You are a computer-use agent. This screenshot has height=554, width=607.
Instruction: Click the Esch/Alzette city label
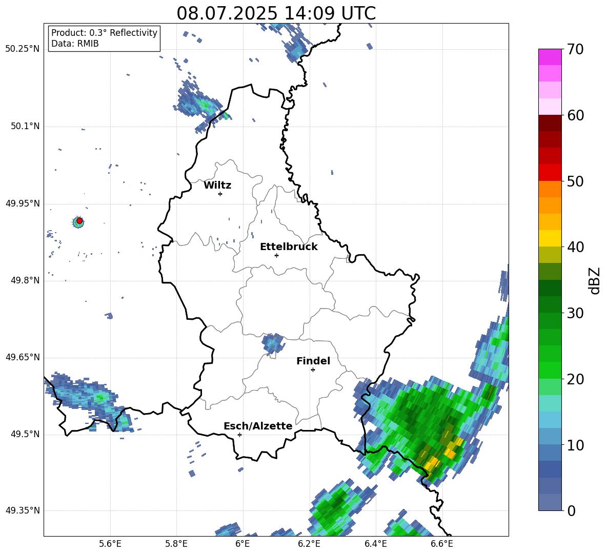pyautogui.click(x=258, y=426)
